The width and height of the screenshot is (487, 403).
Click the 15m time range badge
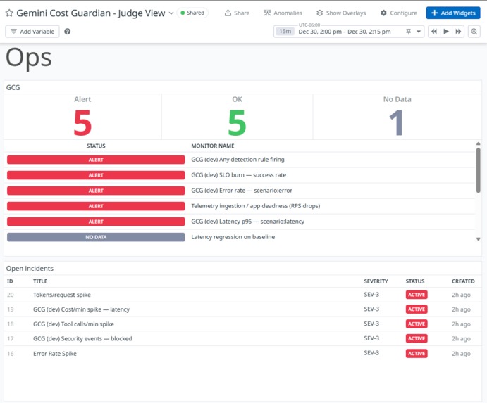click(285, 32)
